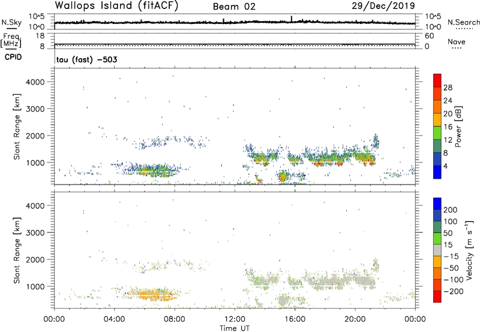Click the power echo cluster near 15:00
The width and height of the screenshot is (480, 332).
[283, 177]
